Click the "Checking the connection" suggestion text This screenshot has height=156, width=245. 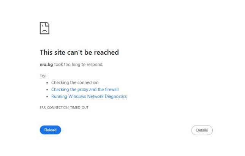tap(75, 83)
